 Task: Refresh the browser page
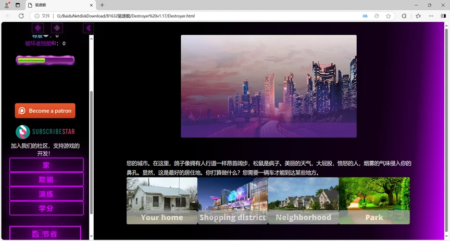coord(21,16)
